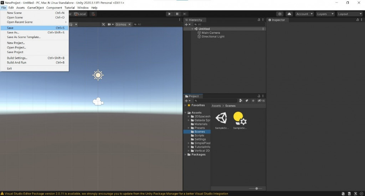Click the Search by Type icon
The height and width of the screenshot is (196, 365).
tap(241, 101)
